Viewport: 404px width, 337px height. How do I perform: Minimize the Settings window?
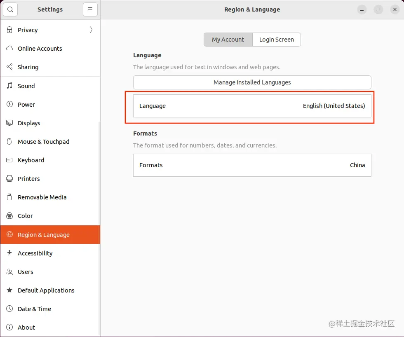(362, 9)
